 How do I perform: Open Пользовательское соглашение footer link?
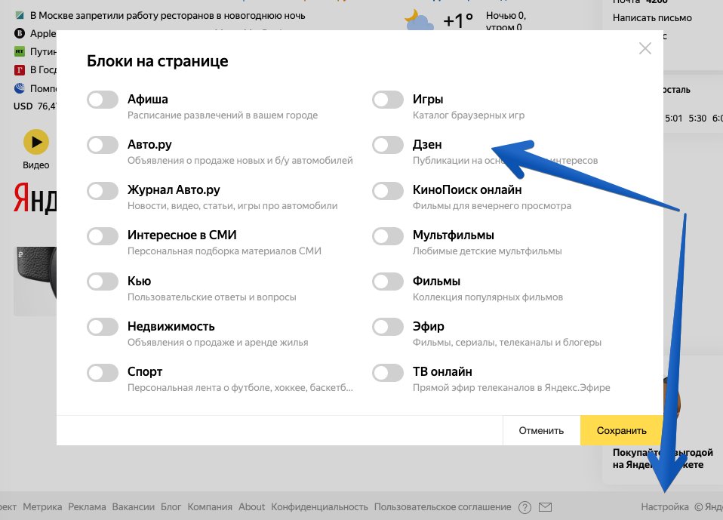[443, 506]
